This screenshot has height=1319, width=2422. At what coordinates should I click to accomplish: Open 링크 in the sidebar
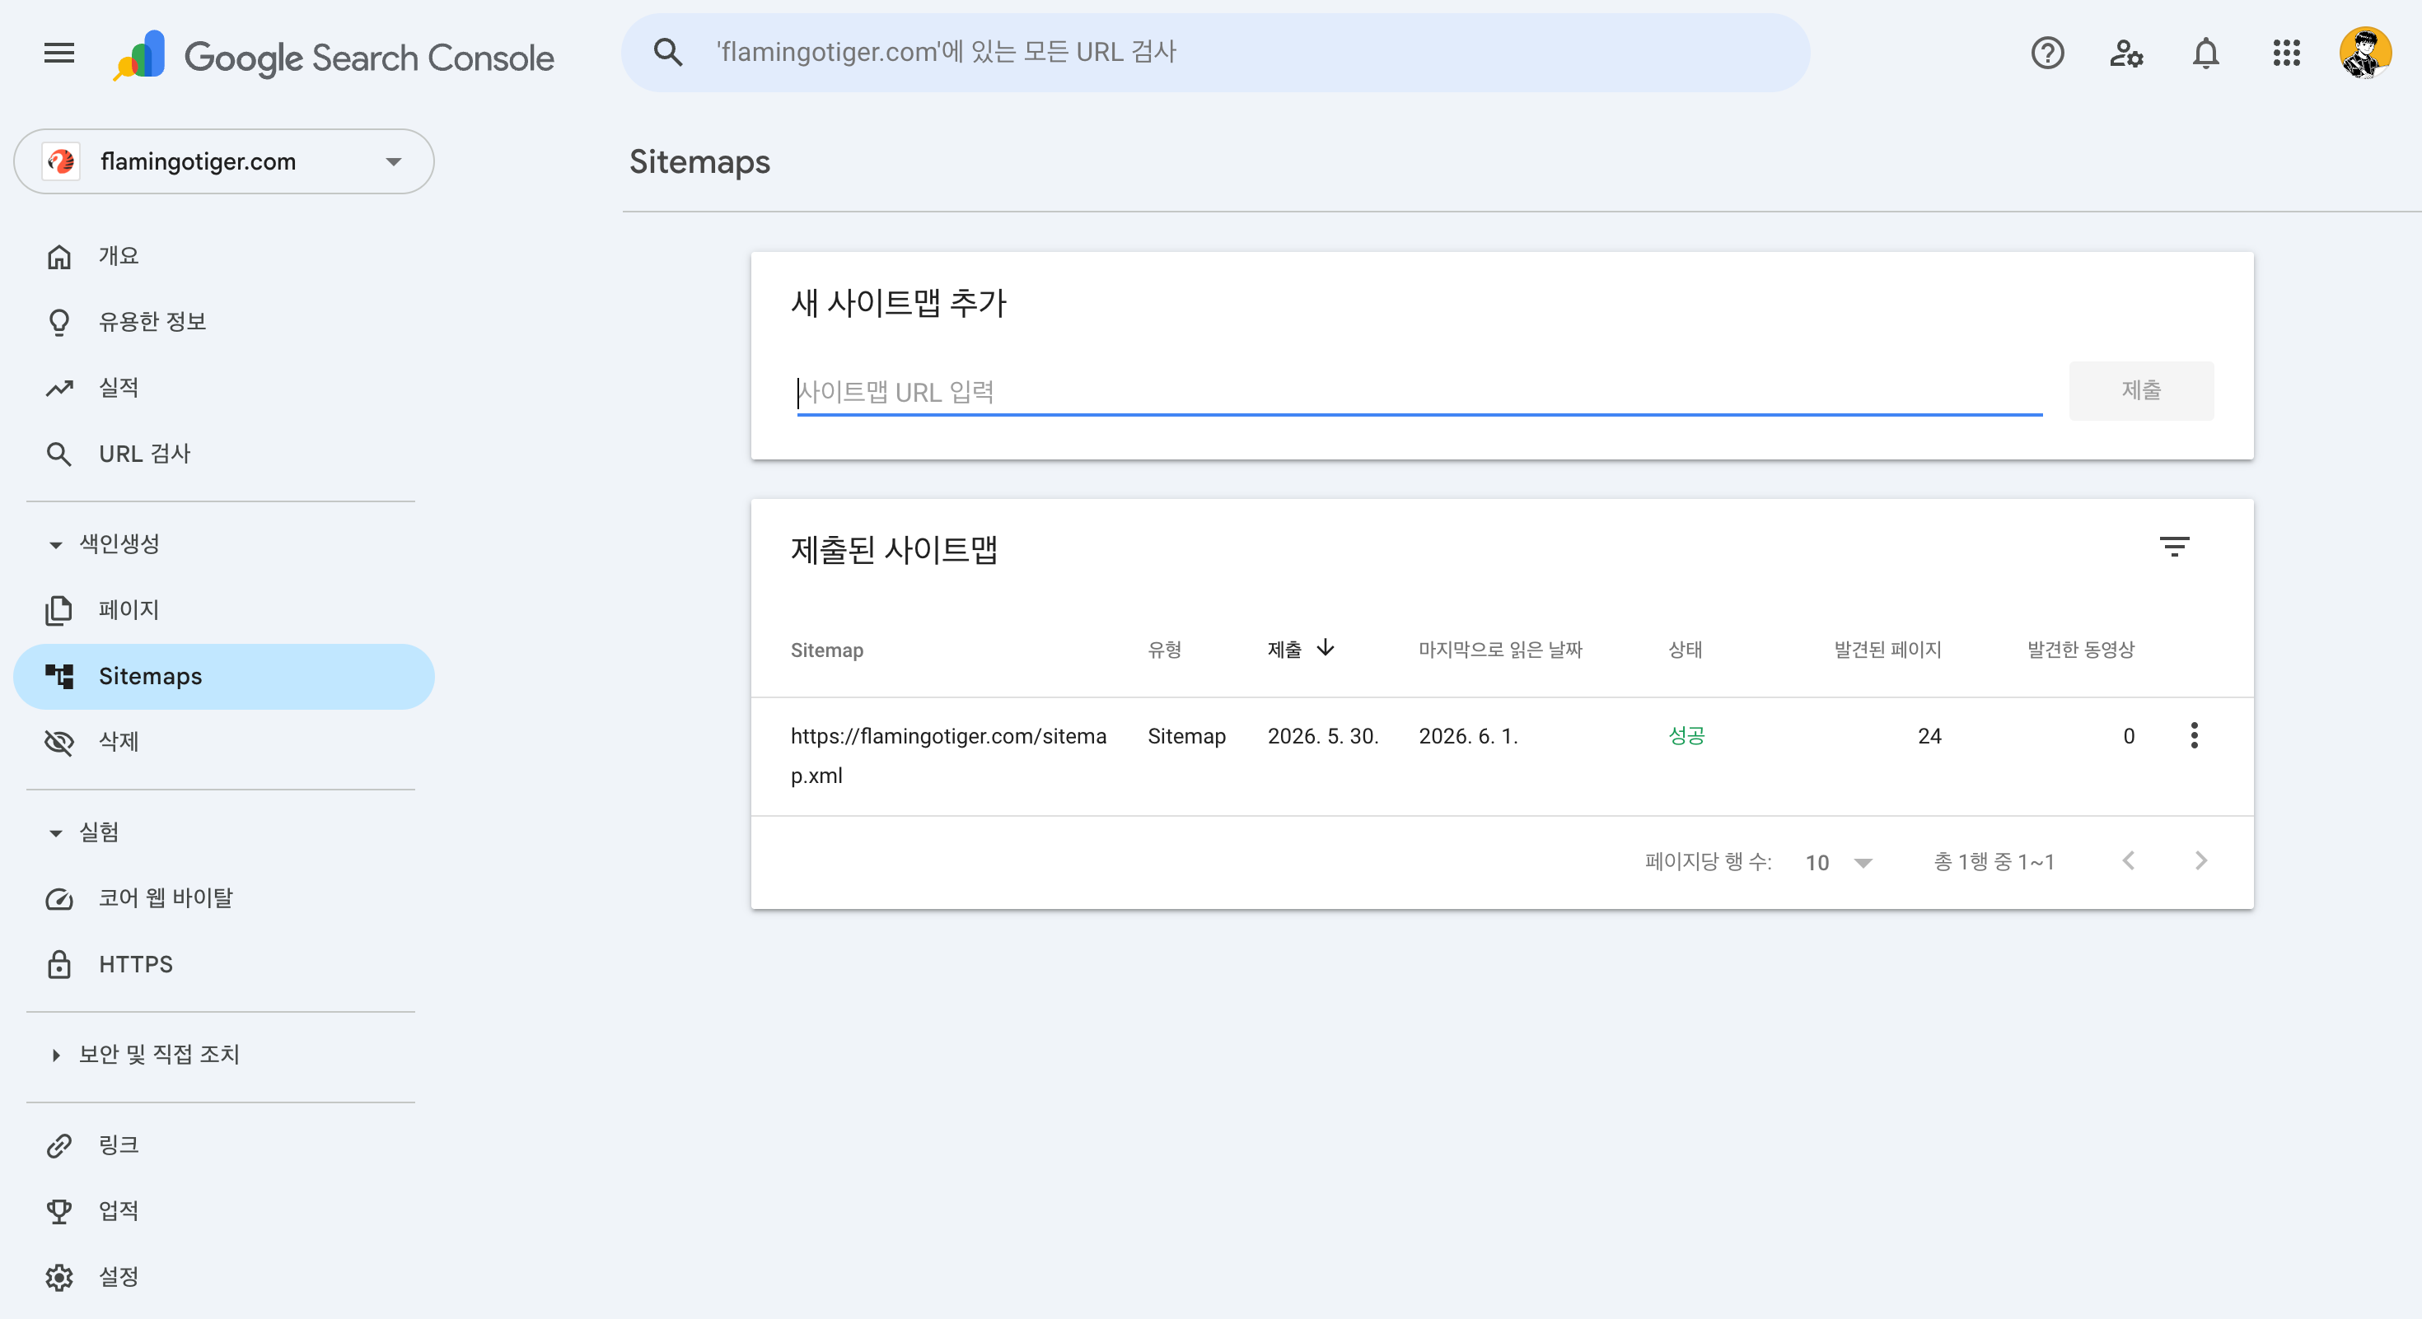(224, 1145)
